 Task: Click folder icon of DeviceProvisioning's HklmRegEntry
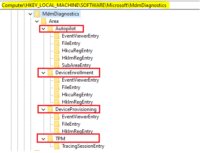(57, 131)
